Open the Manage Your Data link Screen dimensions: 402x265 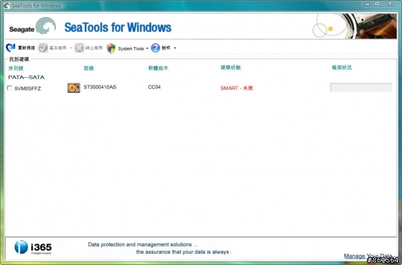tap(368, 256)
